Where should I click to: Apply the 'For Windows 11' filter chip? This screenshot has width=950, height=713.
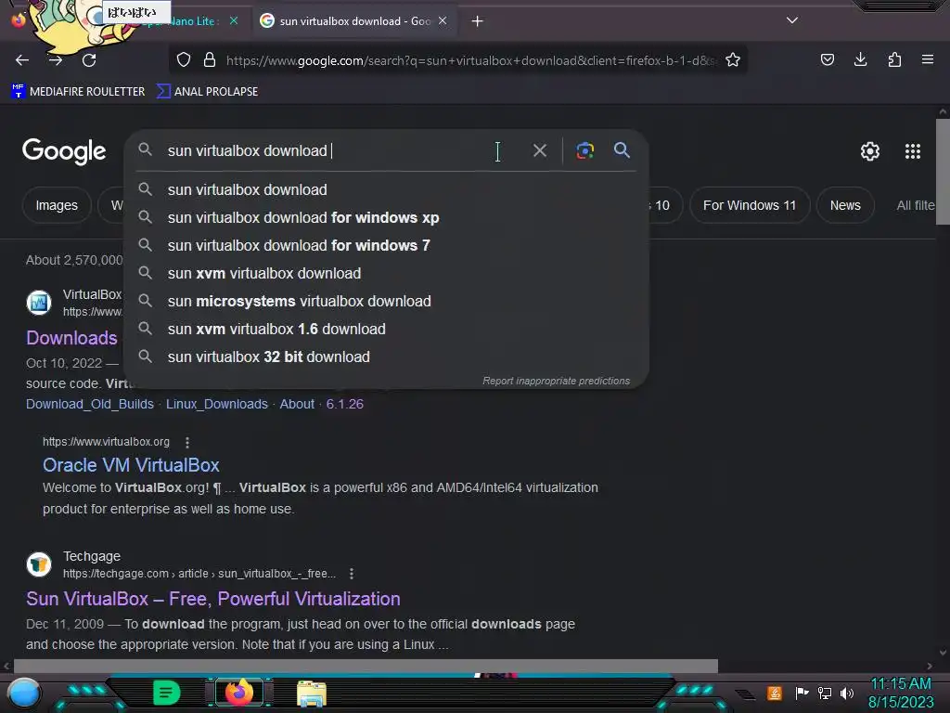click(x=749, y=205)
